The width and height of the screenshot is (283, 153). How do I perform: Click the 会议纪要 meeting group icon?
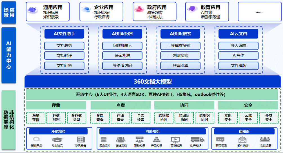pyautogui.click(x=265, y=139)
